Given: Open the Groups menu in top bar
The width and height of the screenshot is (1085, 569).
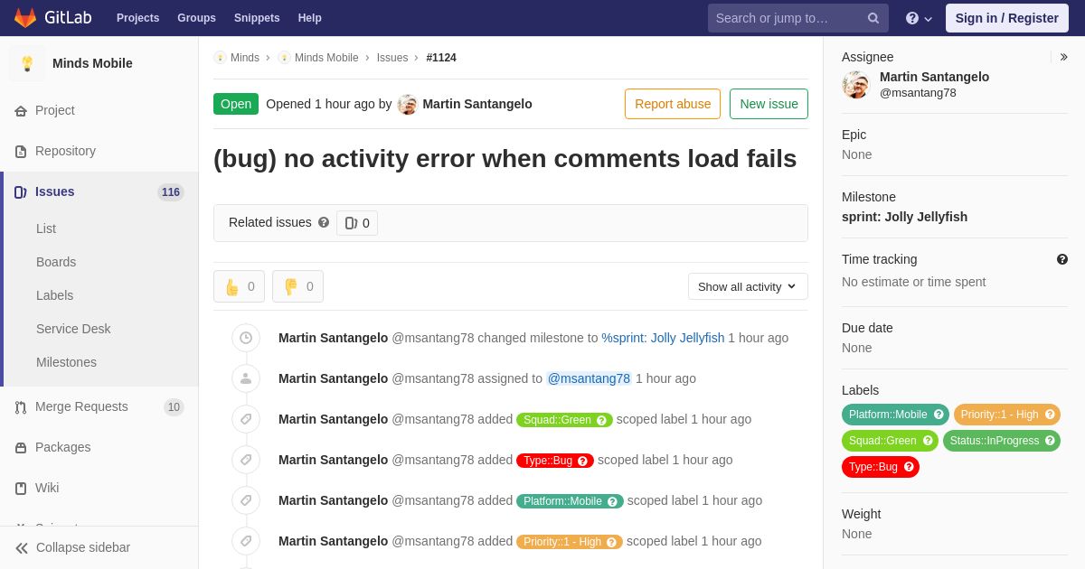Looking at the screenshot, I should tap(196, 18).
